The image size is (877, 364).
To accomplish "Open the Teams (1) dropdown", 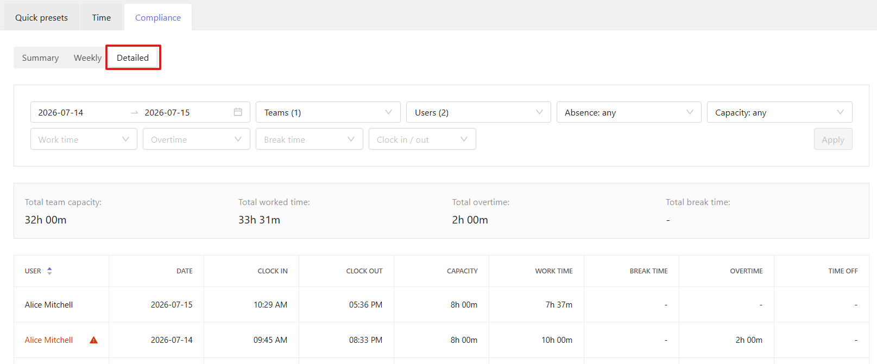I will (328, 112).
